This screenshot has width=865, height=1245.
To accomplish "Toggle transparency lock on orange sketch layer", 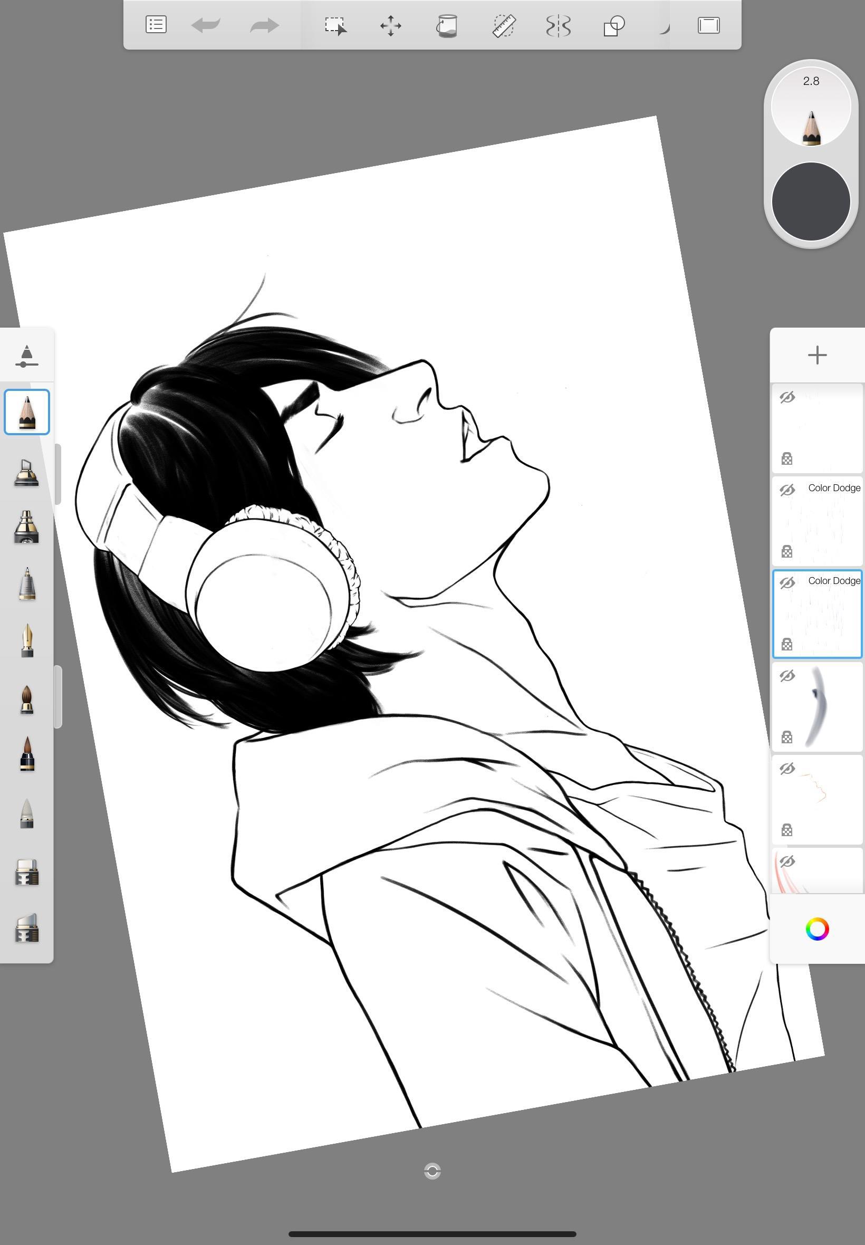I will pyautogui.click(x=787, y=829).
